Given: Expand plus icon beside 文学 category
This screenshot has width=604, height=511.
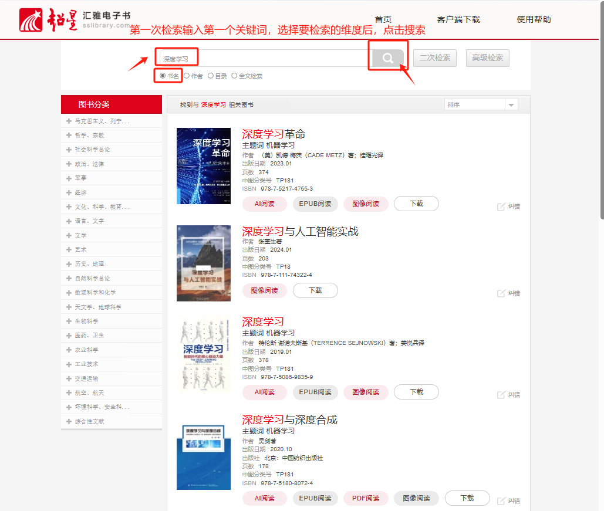Looking at the screenshot, I should point(69,235).
